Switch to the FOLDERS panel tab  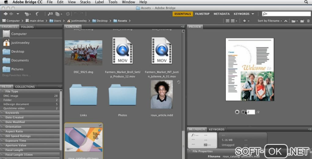(27, 27)
